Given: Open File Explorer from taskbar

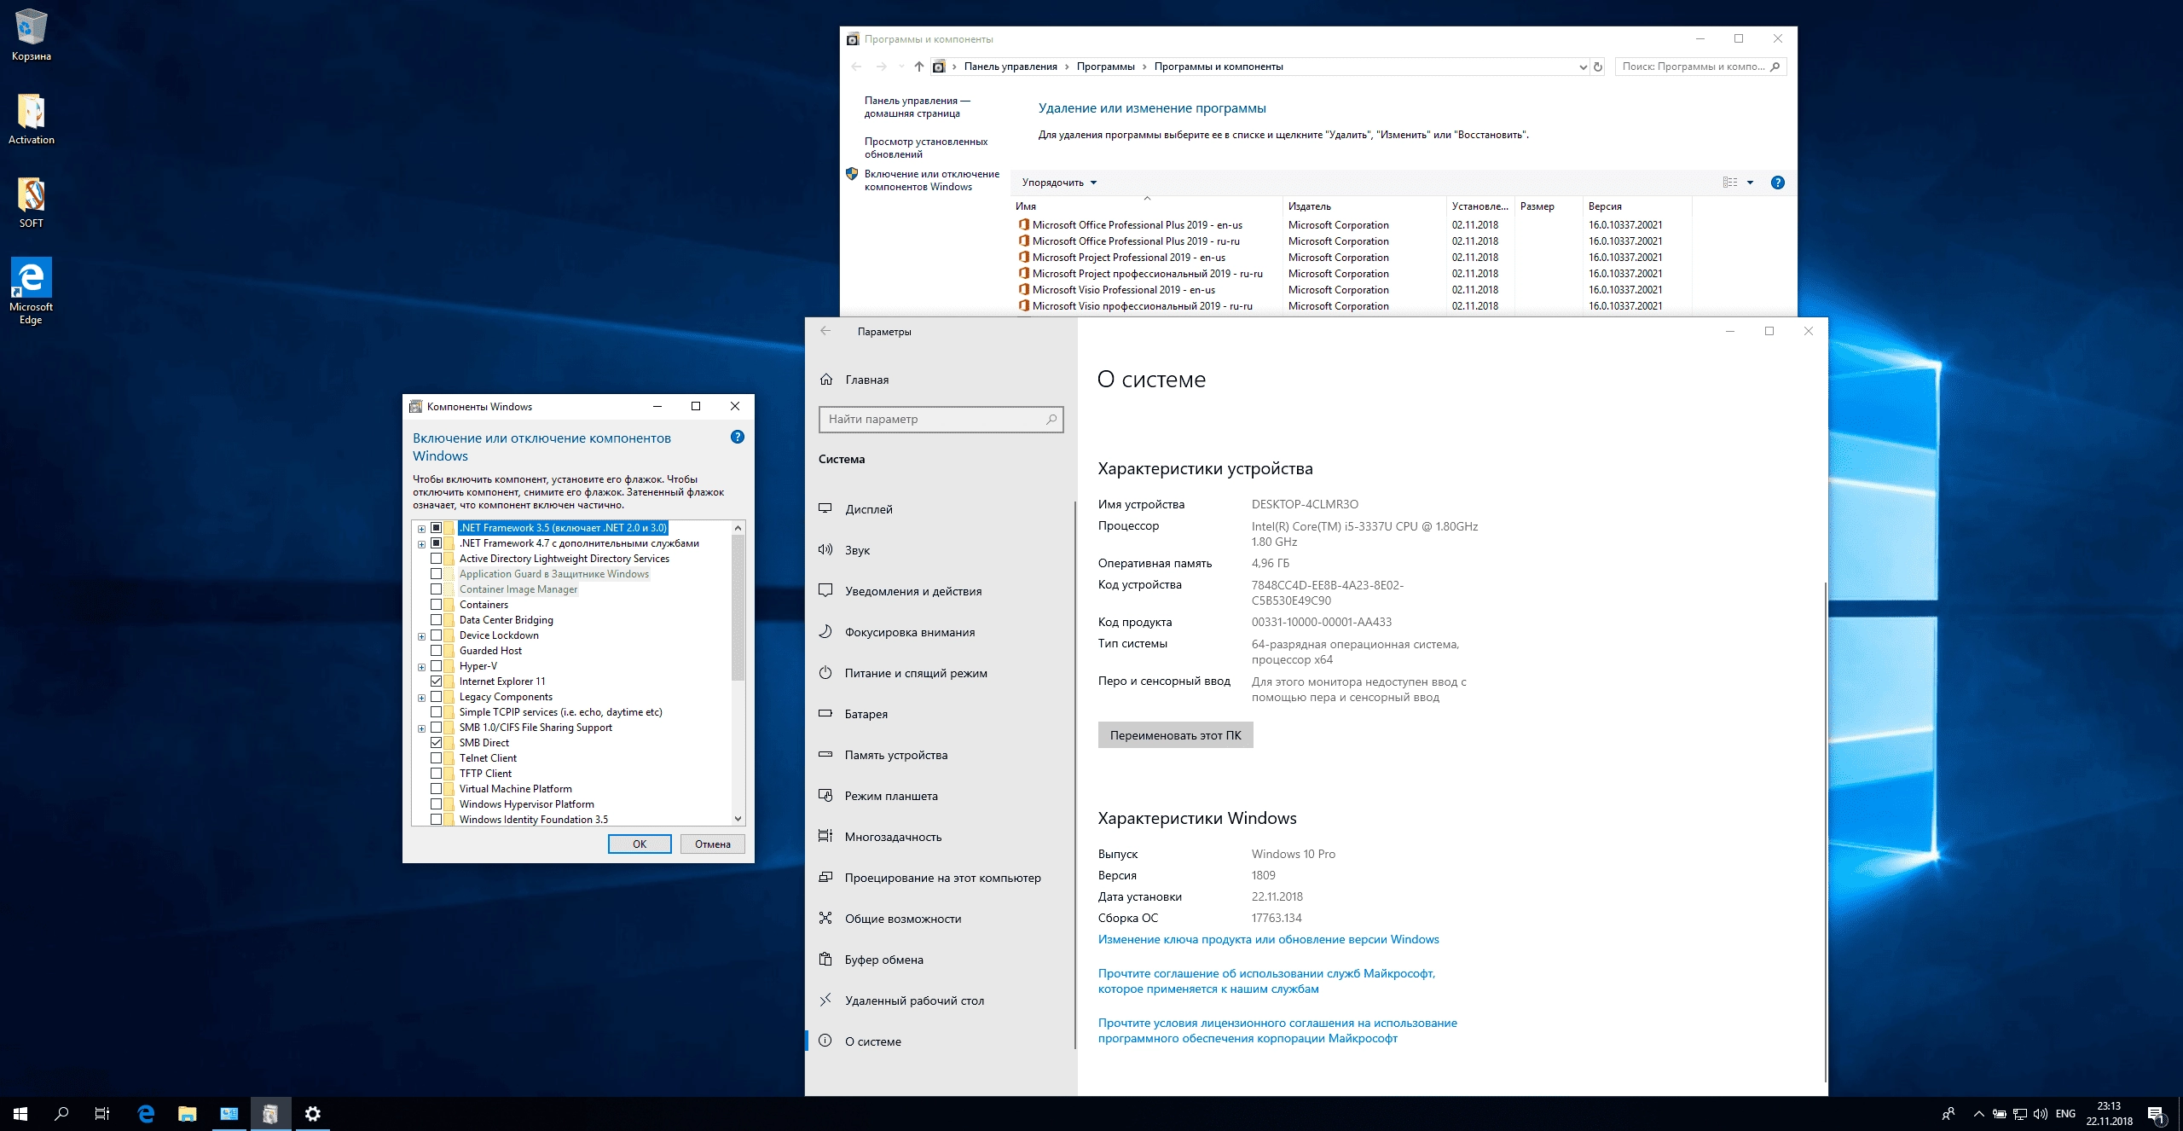Looking at the screenshot, I should (188, 1113).
